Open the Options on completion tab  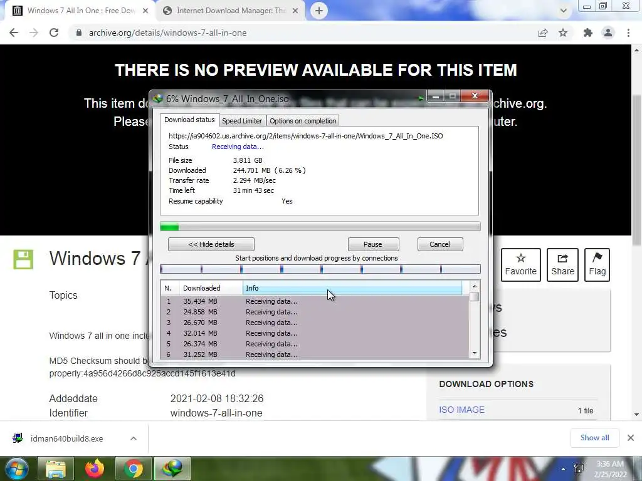point(303,121)
